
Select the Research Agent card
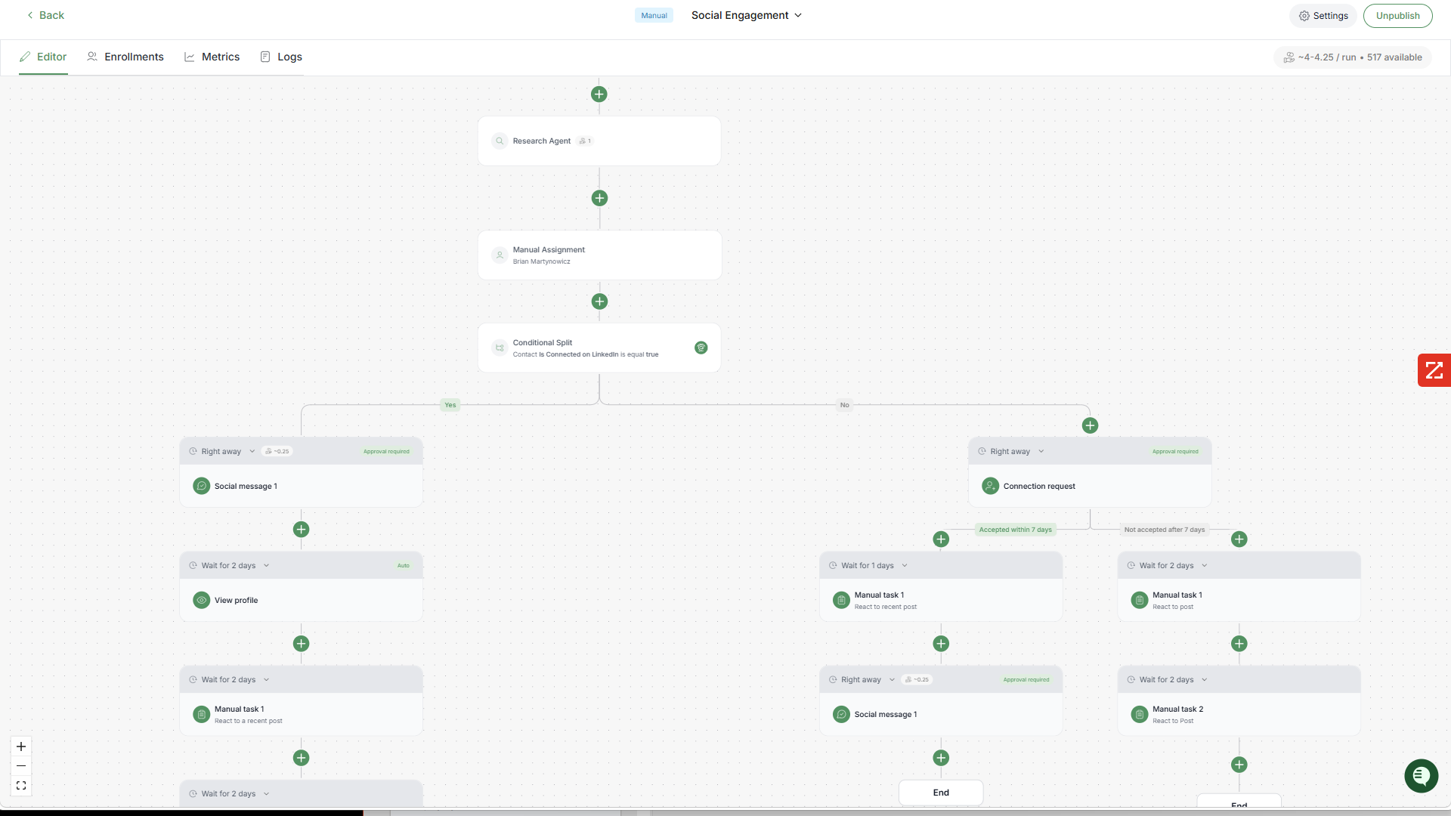[x=599, y=141]
